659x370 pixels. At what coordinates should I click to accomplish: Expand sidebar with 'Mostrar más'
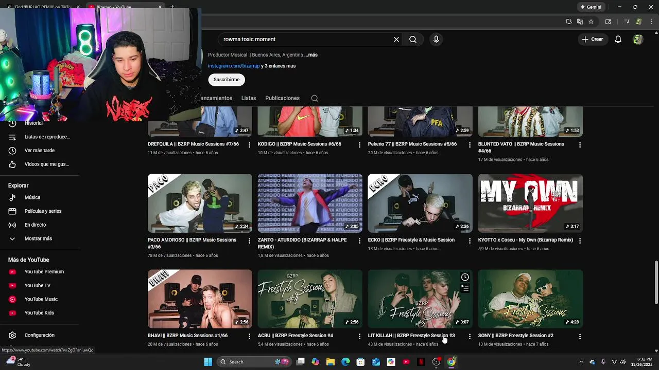click(39, 239)
